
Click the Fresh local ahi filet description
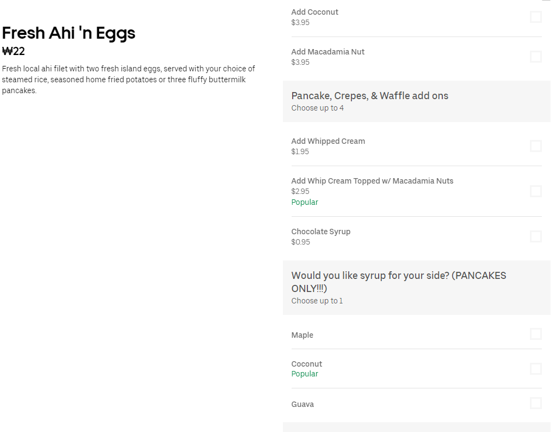pos(128,80)
